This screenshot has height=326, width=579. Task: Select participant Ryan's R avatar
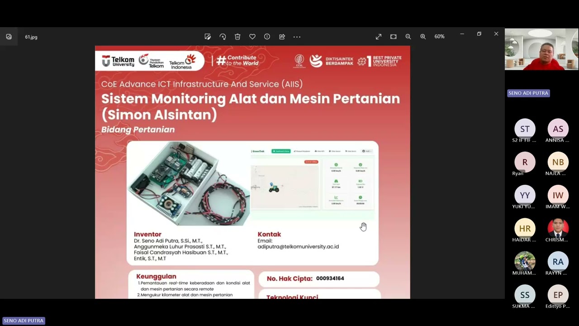(525, 162)
